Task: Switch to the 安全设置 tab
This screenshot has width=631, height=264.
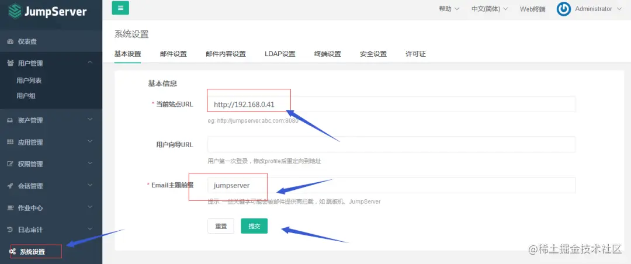Action: click(x=373, y=54)
